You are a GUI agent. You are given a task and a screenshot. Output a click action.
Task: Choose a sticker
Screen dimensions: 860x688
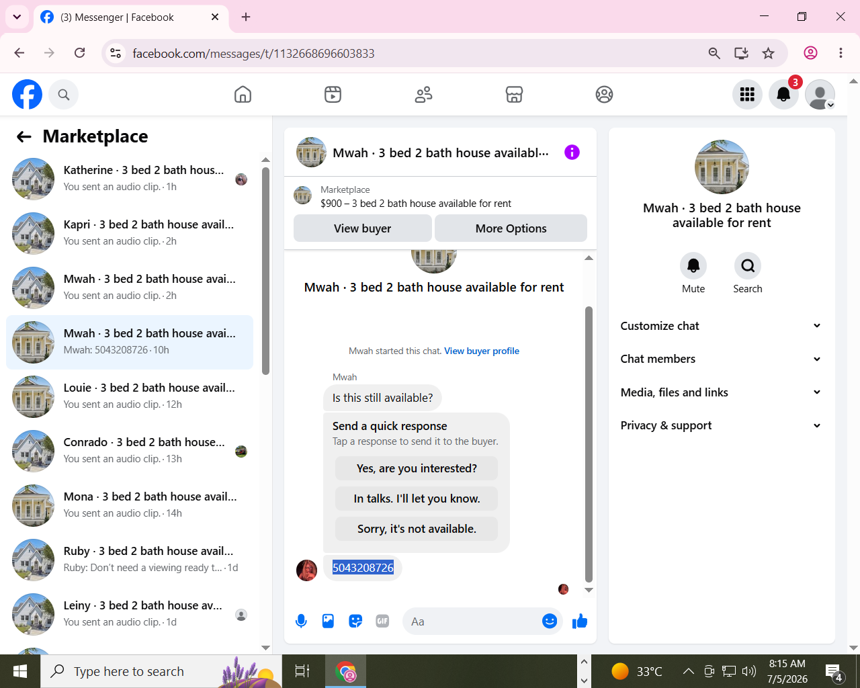pyautogui.click(x=355, y=621)
